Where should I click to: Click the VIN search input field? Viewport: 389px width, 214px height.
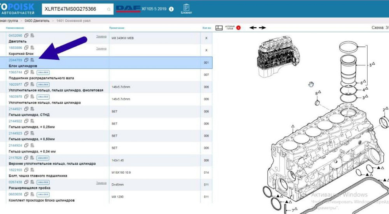tap(74, 9)
